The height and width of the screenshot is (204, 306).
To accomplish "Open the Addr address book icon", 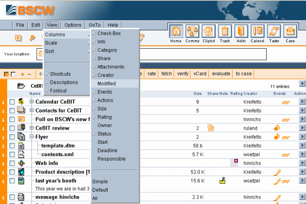I will 241,32.
